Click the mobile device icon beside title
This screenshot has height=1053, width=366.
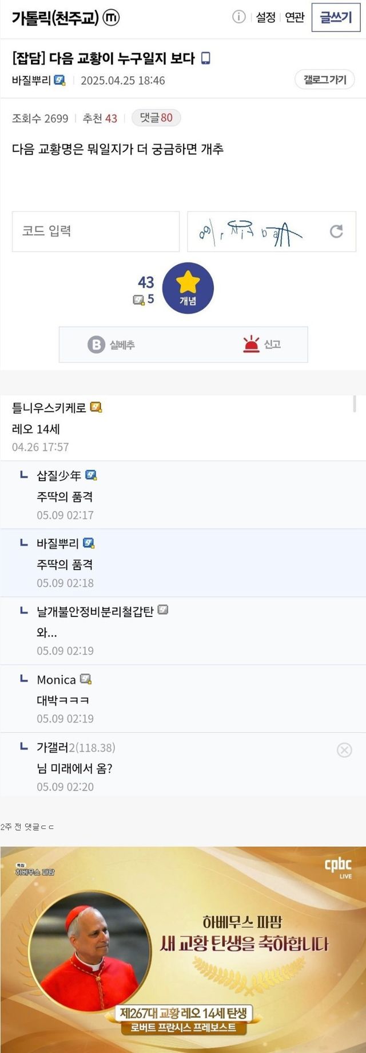point(206,58)
